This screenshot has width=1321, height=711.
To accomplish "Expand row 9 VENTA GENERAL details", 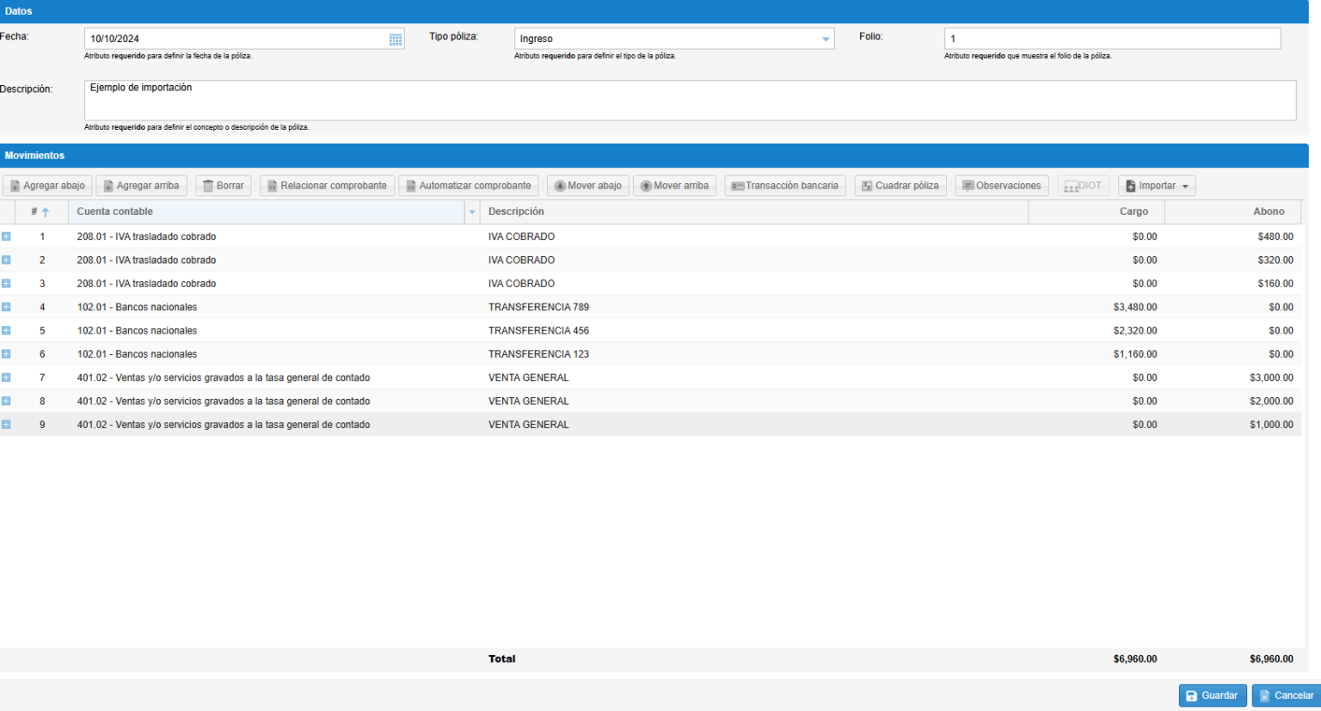I will (x=7, y=425).
